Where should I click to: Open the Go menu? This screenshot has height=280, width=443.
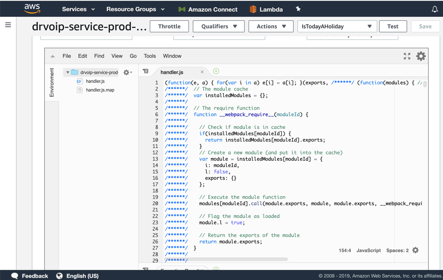pyautogui.click(x=133, y=56)
